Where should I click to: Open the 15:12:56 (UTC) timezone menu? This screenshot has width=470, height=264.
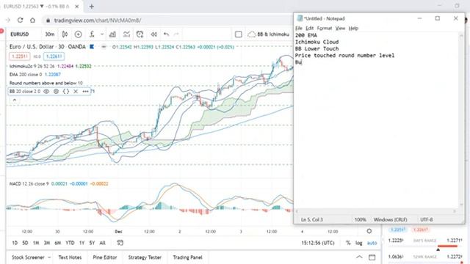(x=318, y=243)
